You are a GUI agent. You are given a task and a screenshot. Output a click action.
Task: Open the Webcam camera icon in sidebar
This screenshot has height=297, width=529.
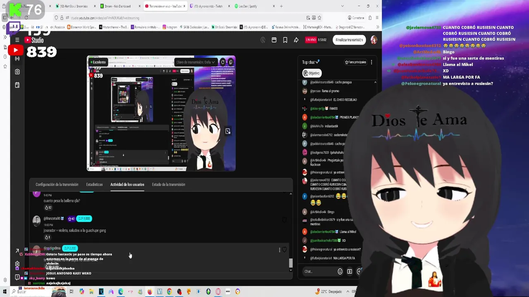[17, 72]
